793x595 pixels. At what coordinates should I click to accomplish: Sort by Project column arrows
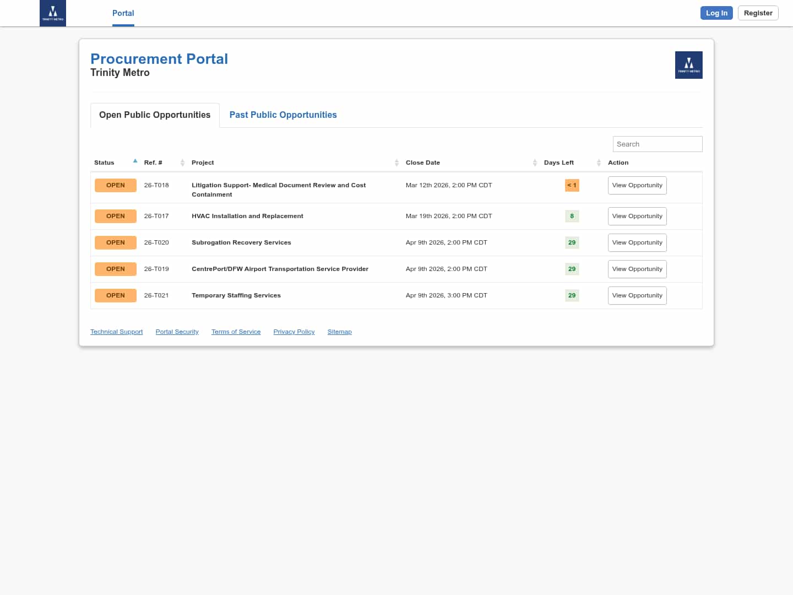tap(397, 163)
